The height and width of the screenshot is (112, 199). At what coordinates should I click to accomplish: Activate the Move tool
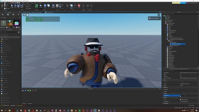[x=15, y=6]
